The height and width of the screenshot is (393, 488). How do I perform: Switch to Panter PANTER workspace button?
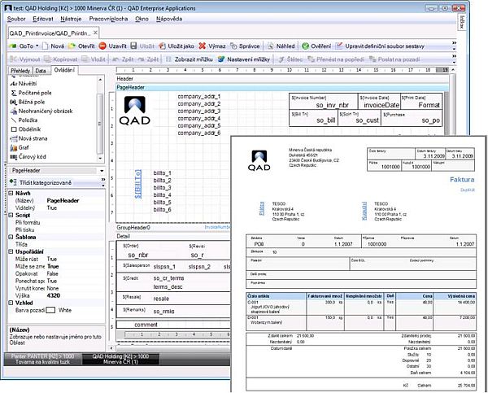tap(42, 359)
